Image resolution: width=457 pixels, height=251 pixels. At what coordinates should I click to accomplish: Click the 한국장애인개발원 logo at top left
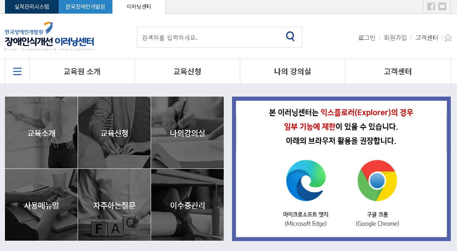49,37
